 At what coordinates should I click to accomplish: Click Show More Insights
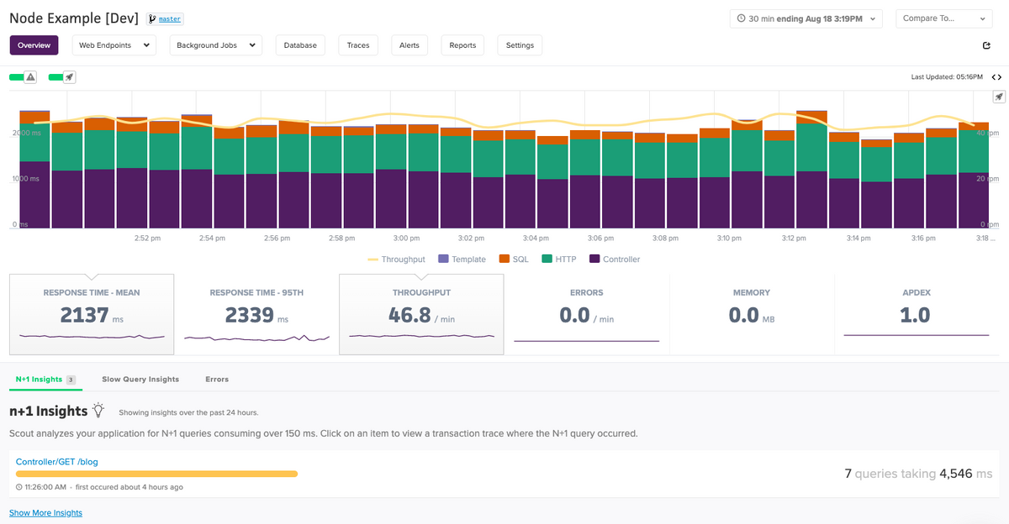pos(45,512)
